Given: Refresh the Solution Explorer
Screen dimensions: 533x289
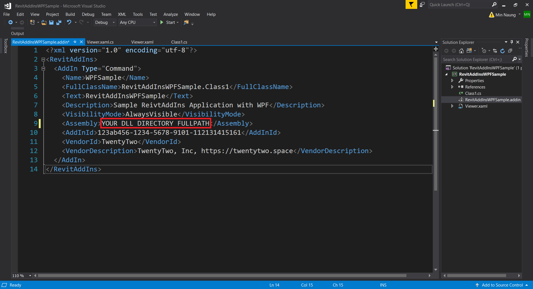Looking at the screenshot, I should point(502,51).
